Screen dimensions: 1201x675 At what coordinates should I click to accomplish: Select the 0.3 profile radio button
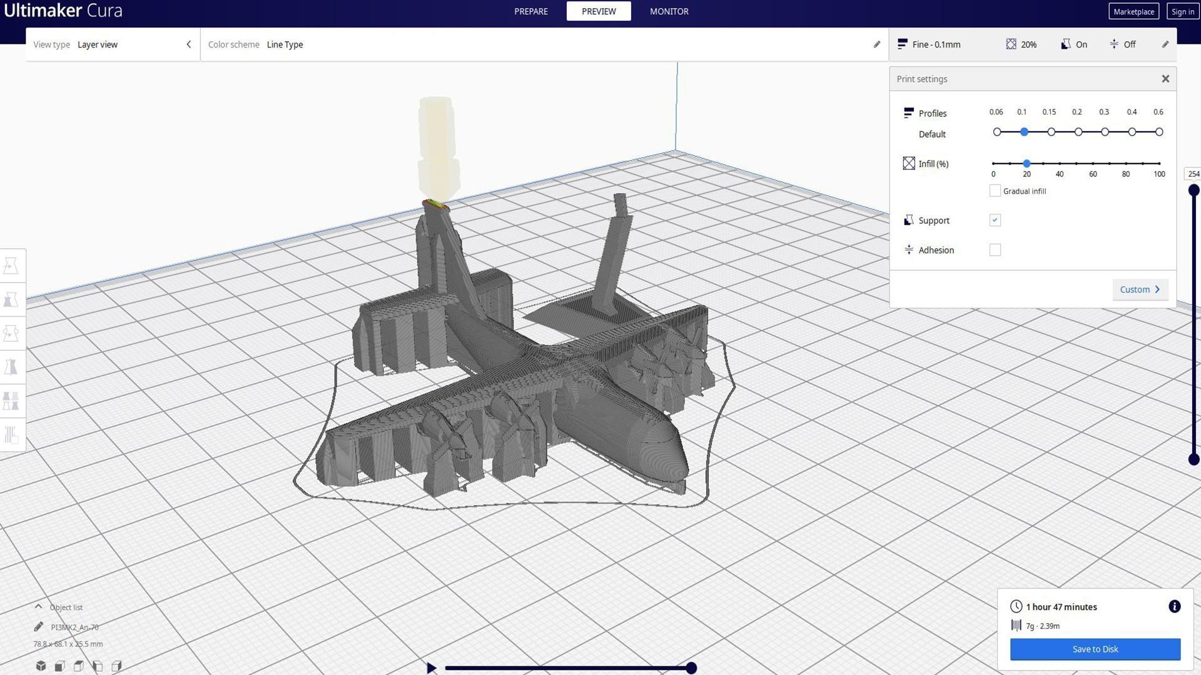[x=1105, y=132]
